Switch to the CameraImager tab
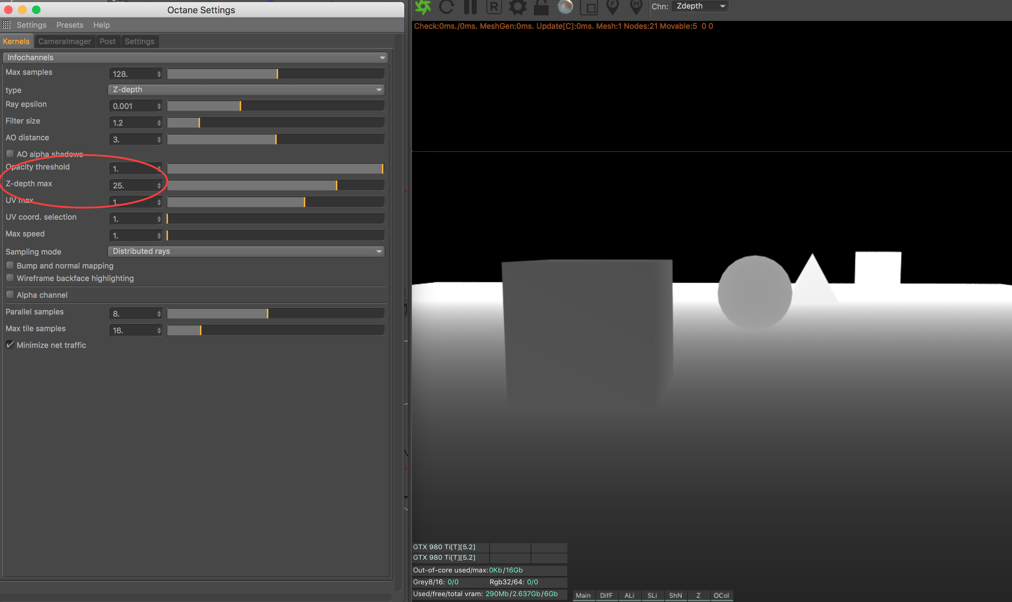Image resolution: width=1012 pixels, height=602 pixels. [x=64, y=41]
